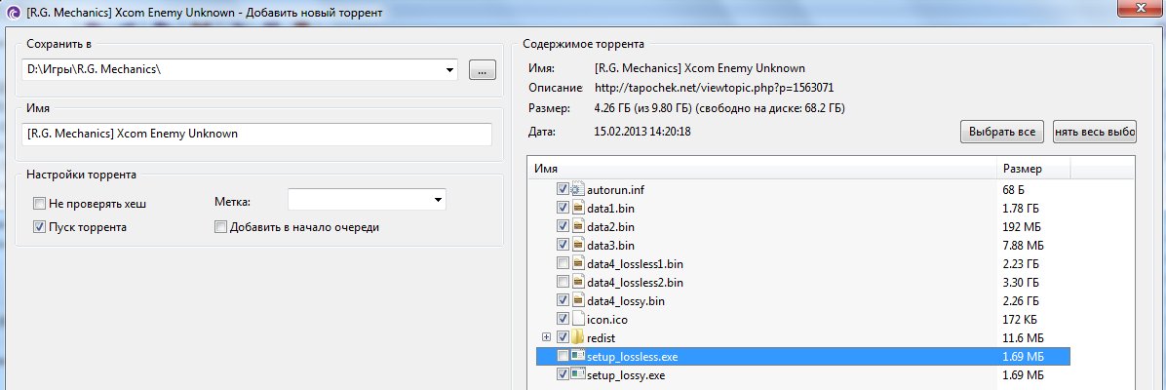
Task: Check the data4_lossless2.bin checkbox
Action: coord(563,282)
